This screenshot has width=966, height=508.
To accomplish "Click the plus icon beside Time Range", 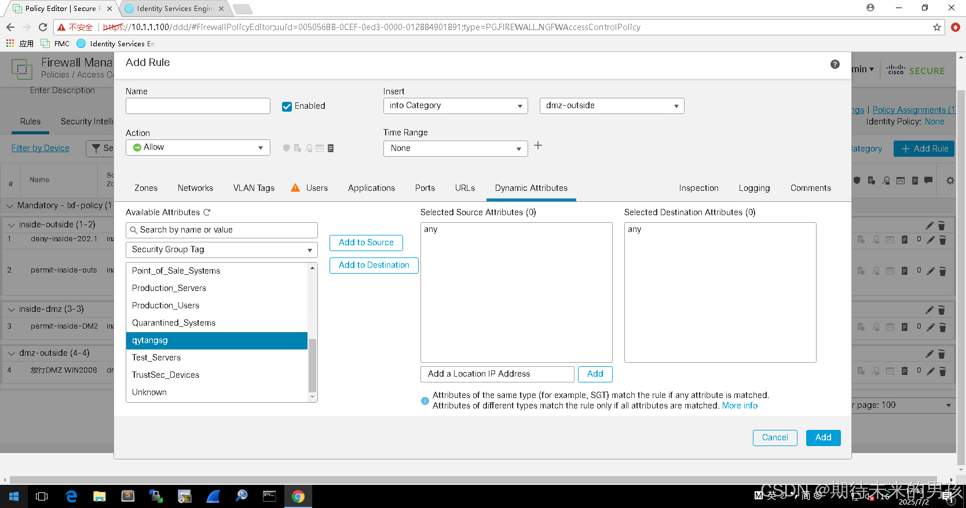I will coord(538,146).
